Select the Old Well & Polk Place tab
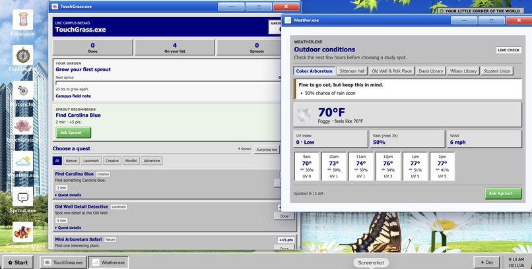The image size is (532, 269). click(391, 71)
